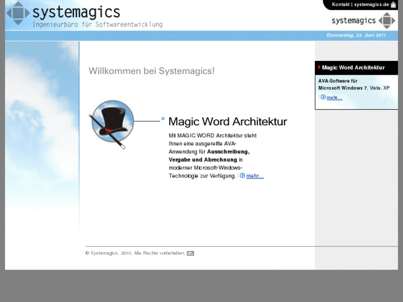Open the home icon next to systemagics.de
Screen dimensions: 403x302
point(393,4)
